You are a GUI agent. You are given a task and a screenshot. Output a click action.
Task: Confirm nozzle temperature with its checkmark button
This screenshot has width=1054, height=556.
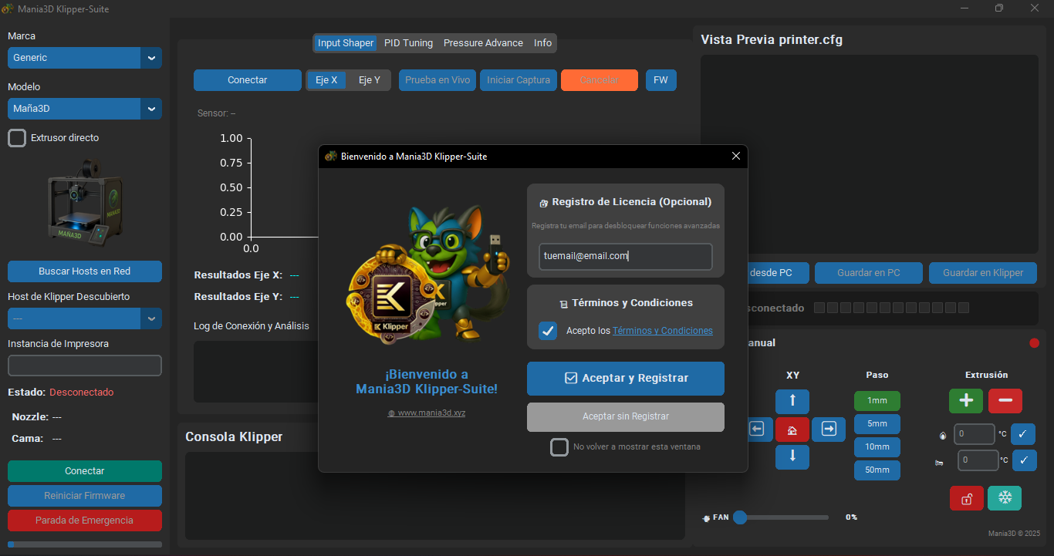coord(1022,434)
